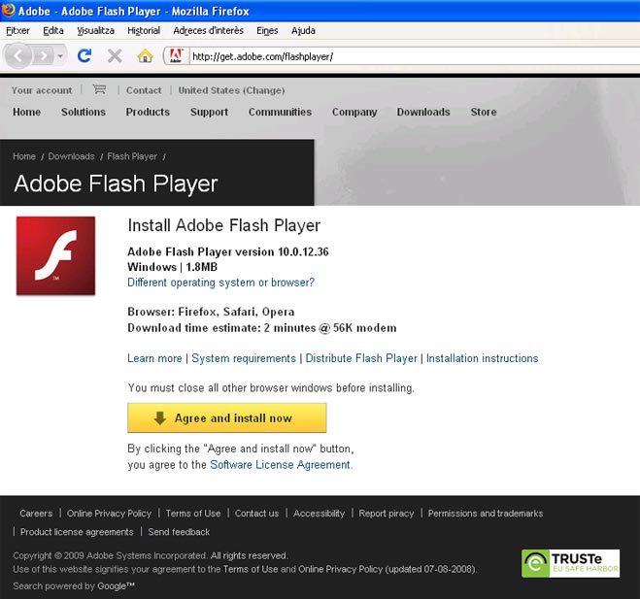This screenshot has height=599, width=640.
Task: Click the URL address field
Action: 415,56
